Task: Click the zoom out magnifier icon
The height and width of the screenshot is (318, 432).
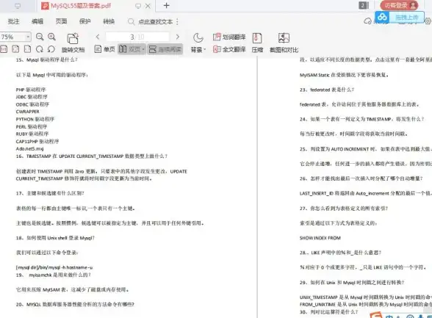Action: click(x=40, y=37)
